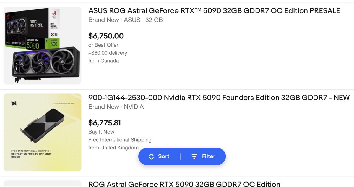Click the 'from Canada' location text
Viewport: 354px width, 187px height.
tap(103, 61)
